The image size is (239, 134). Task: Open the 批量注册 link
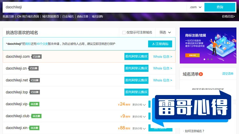(x=8, y=16)
